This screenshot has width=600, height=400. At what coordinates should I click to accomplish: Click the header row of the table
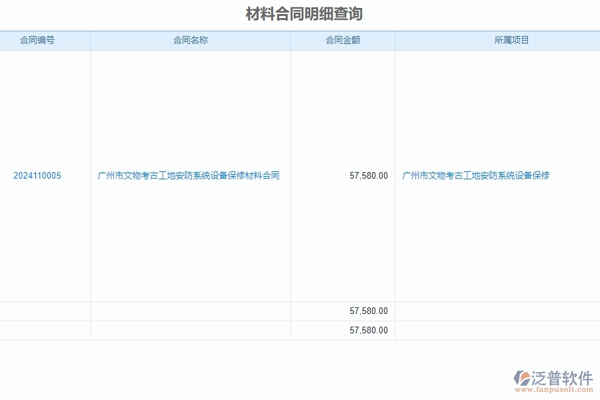pyautogui.click(x=300, y=40)
